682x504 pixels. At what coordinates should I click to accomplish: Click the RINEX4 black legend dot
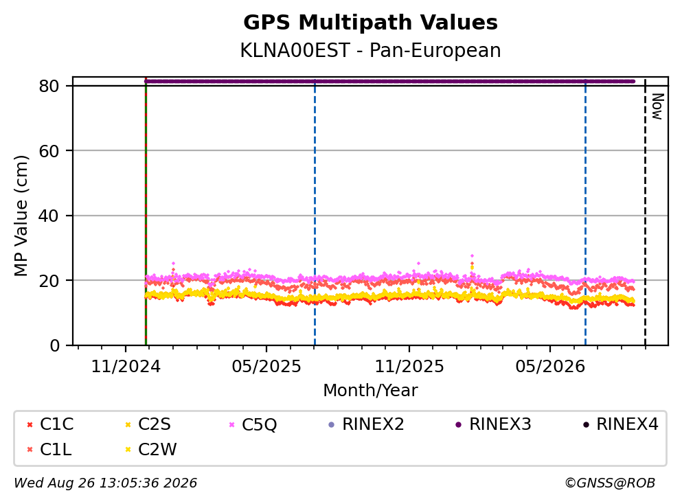tap(586, 424)
